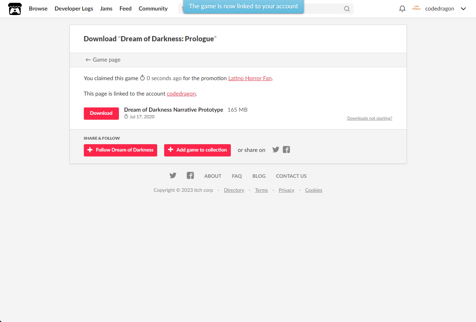The height and width of the screenshot is (322, 476).
Task: Click the '0 seconds ago' timestamp
Action: click(164, 78)
